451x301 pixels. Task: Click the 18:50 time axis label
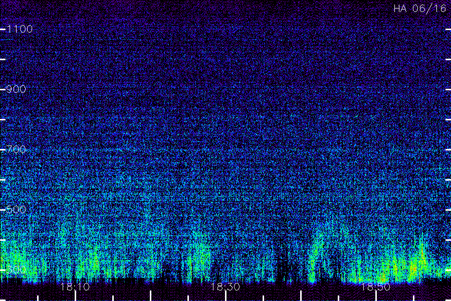pyautogui.click(x=376, y=287)
